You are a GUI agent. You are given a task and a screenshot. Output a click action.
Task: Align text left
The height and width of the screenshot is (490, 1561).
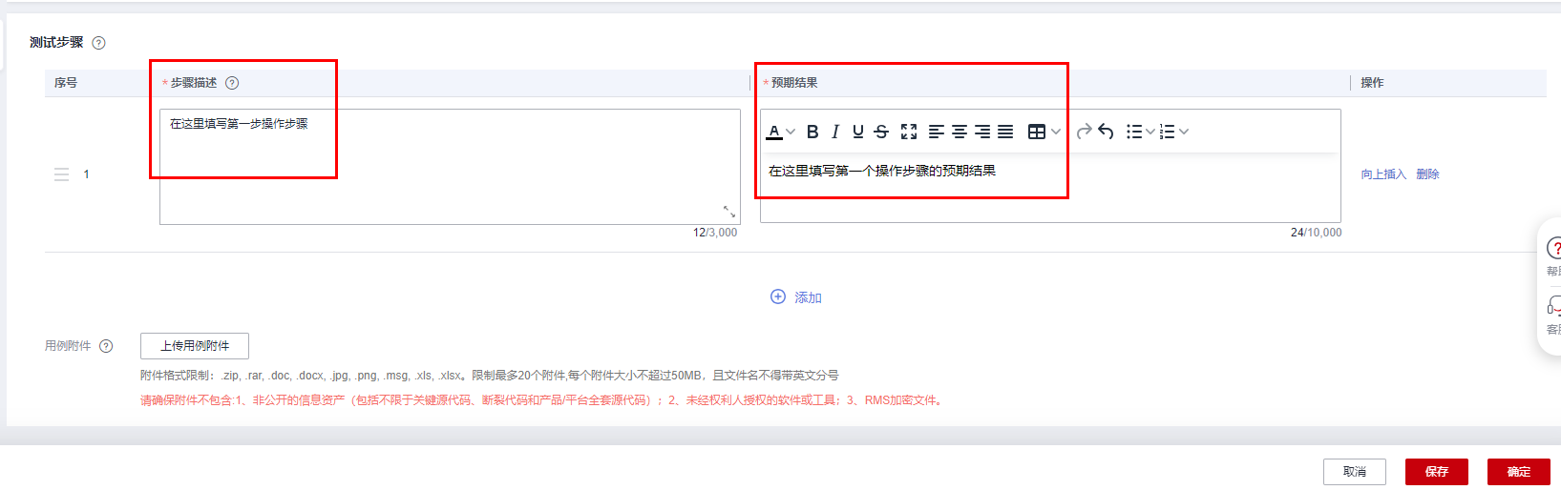tap(937, 132)
